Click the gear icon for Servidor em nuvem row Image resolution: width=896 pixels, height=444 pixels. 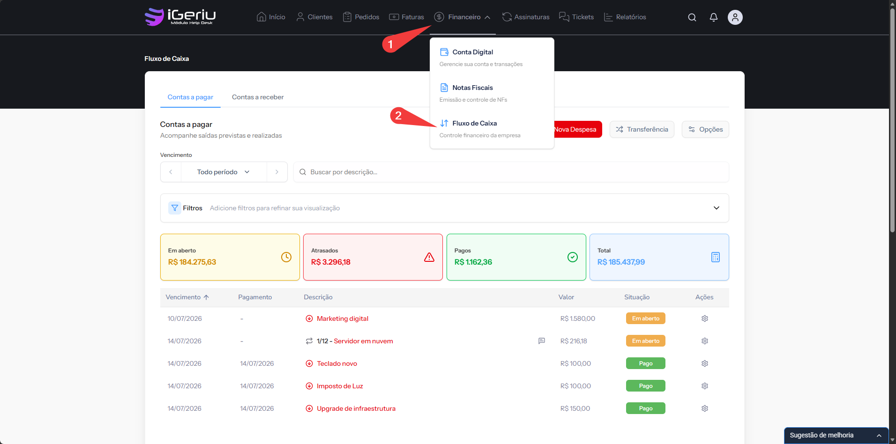tap(705, 341)
